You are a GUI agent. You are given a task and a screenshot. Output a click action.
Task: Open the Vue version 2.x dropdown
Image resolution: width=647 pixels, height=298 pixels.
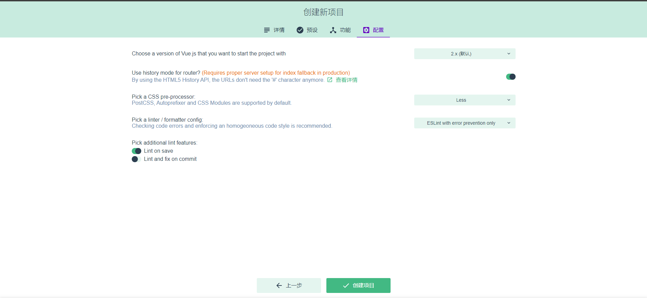click(465, 54)
